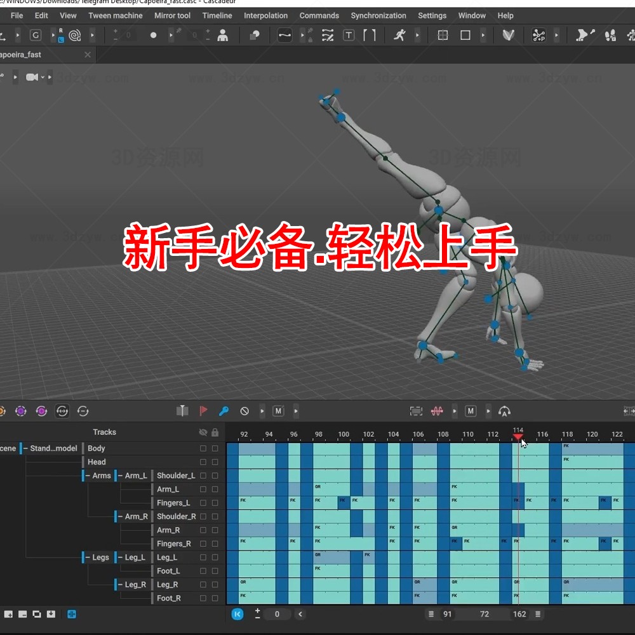Viewport: 635px width, 635px height.
Task: Select the Shoulder_R track label
Action: point(176,516)
